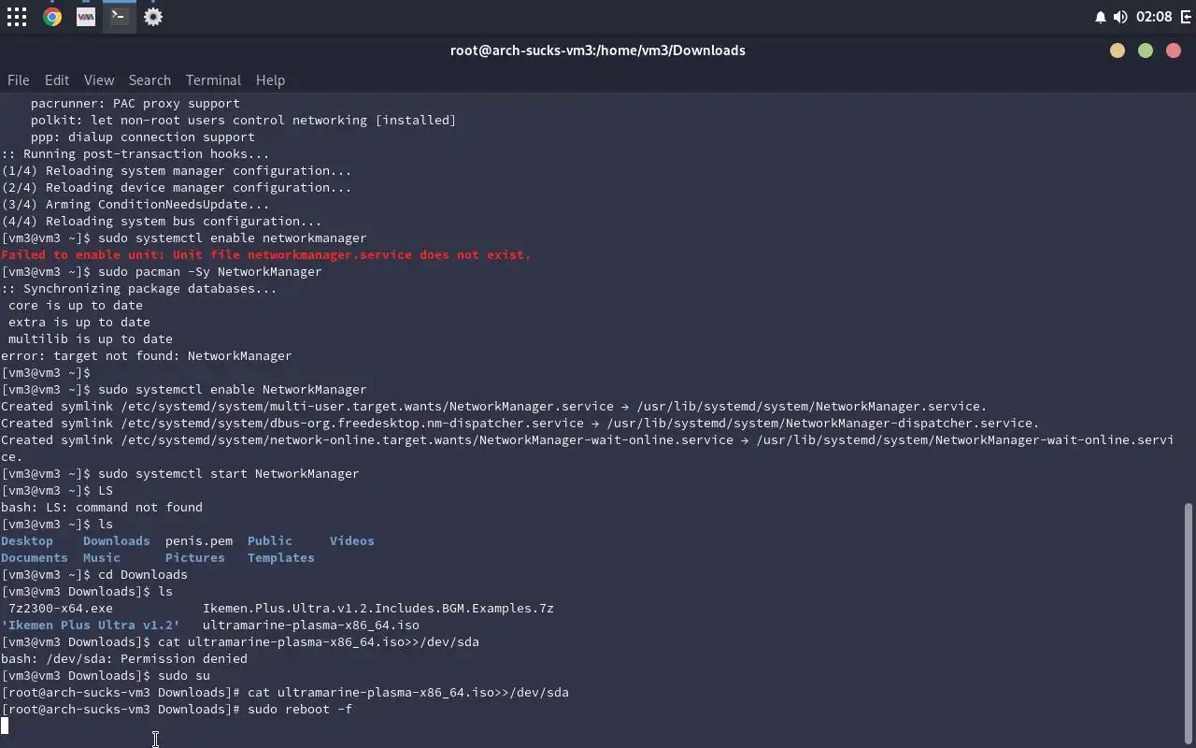Open the applications grid launcher
This screenshot has width=1196, height=748.
point(17,17)
